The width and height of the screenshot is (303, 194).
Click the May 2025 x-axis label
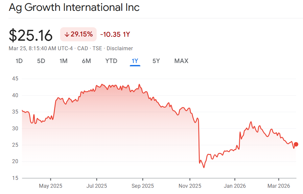click(x=51, y=186)
